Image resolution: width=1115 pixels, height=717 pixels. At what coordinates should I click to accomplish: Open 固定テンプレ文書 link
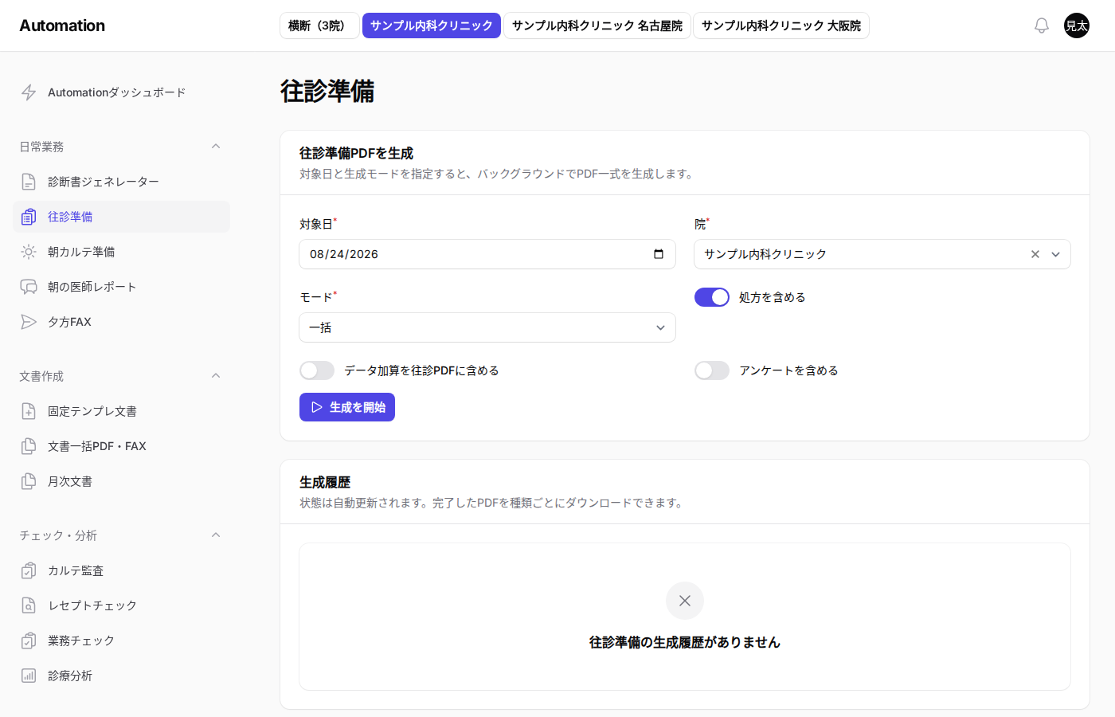121,411
